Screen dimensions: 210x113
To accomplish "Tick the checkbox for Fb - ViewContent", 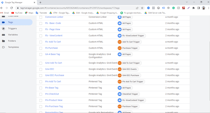I will [41, 36].
